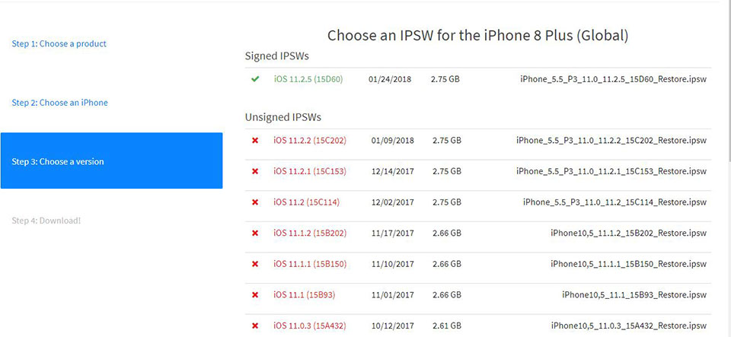
Task: Go to Step 1: Choose a product
Action: click(59, 44)
